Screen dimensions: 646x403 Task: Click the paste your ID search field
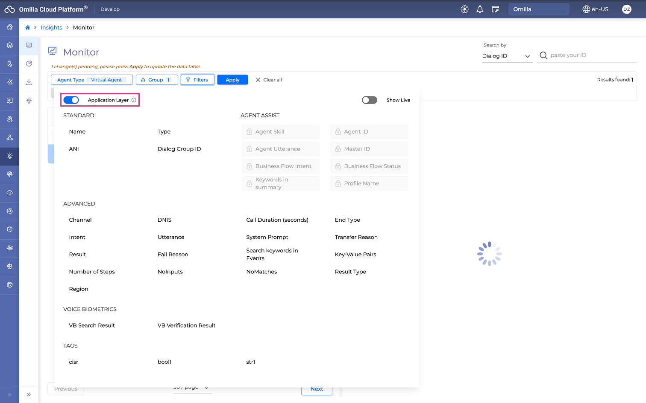coord(592,55)
